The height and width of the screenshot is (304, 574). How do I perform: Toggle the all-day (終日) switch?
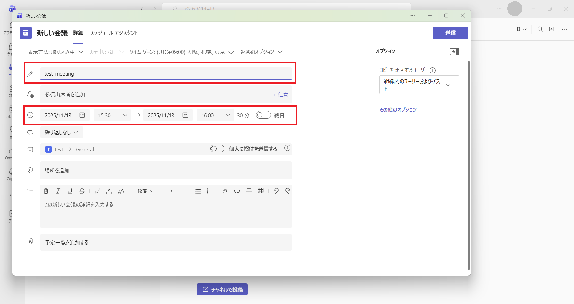point(263,115)
